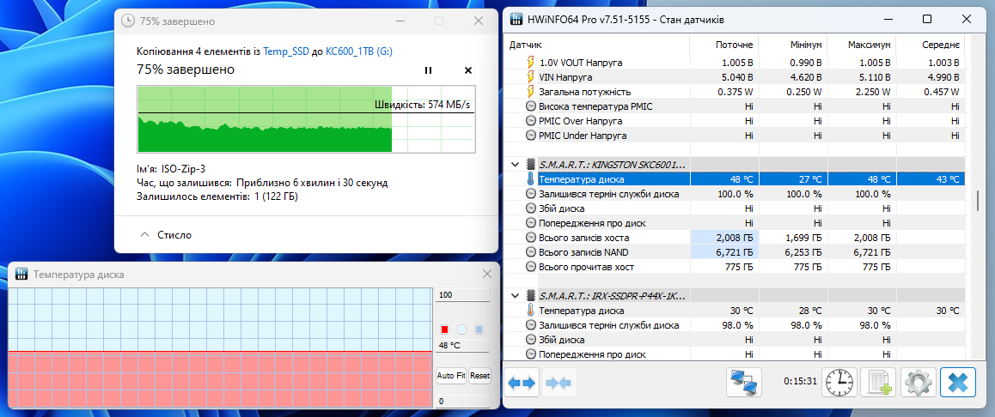Close the Температура диска graph window

pos(487,275)
